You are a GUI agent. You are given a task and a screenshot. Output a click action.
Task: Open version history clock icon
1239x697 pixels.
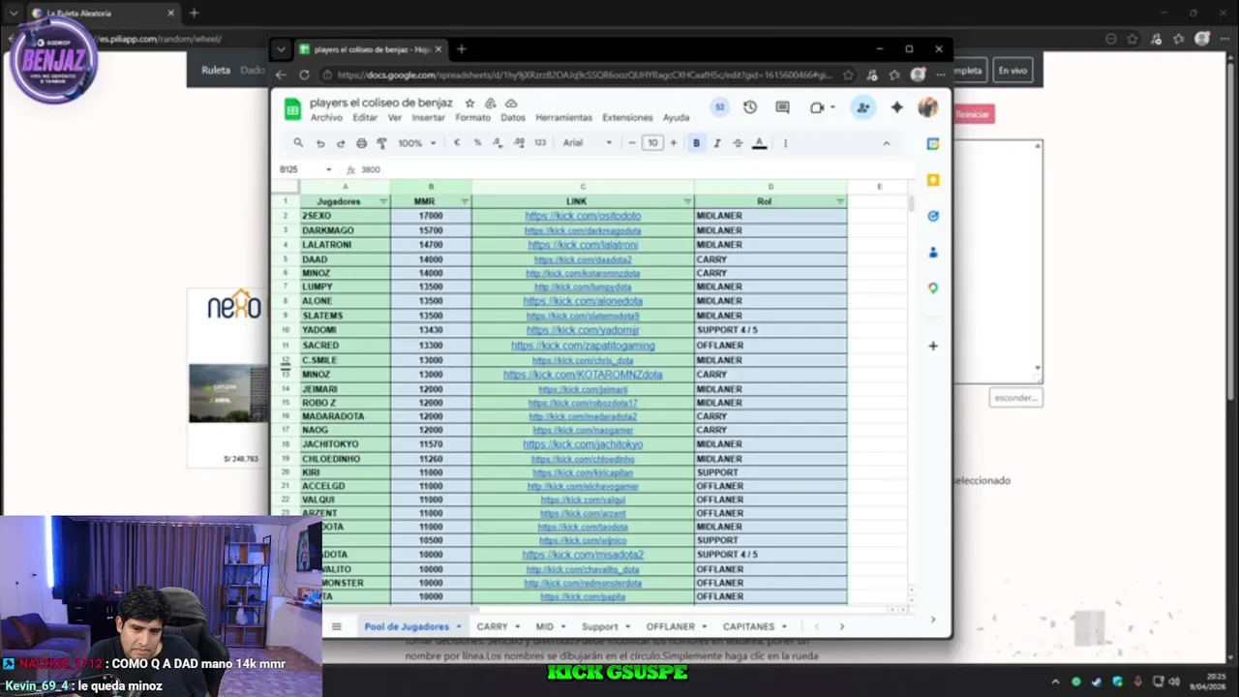tap(750, 107)
